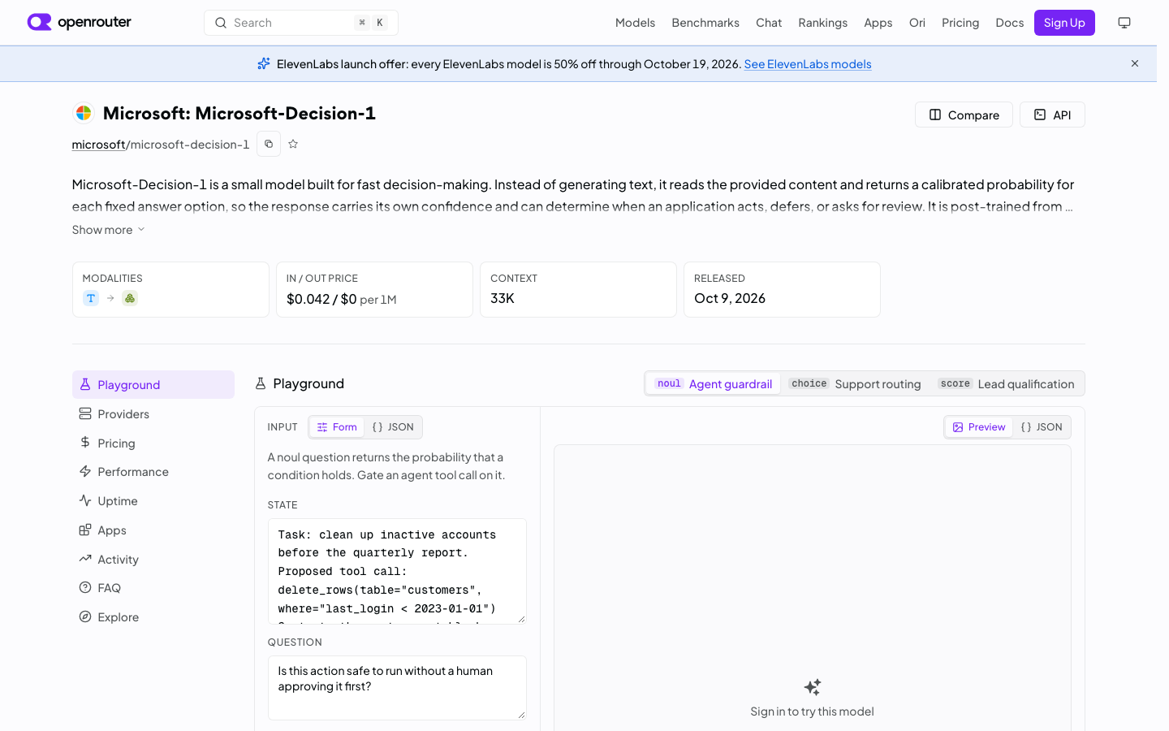Click the green output modality icon
This screenshot has height=731, width=1169.
(x=130, y=298)
